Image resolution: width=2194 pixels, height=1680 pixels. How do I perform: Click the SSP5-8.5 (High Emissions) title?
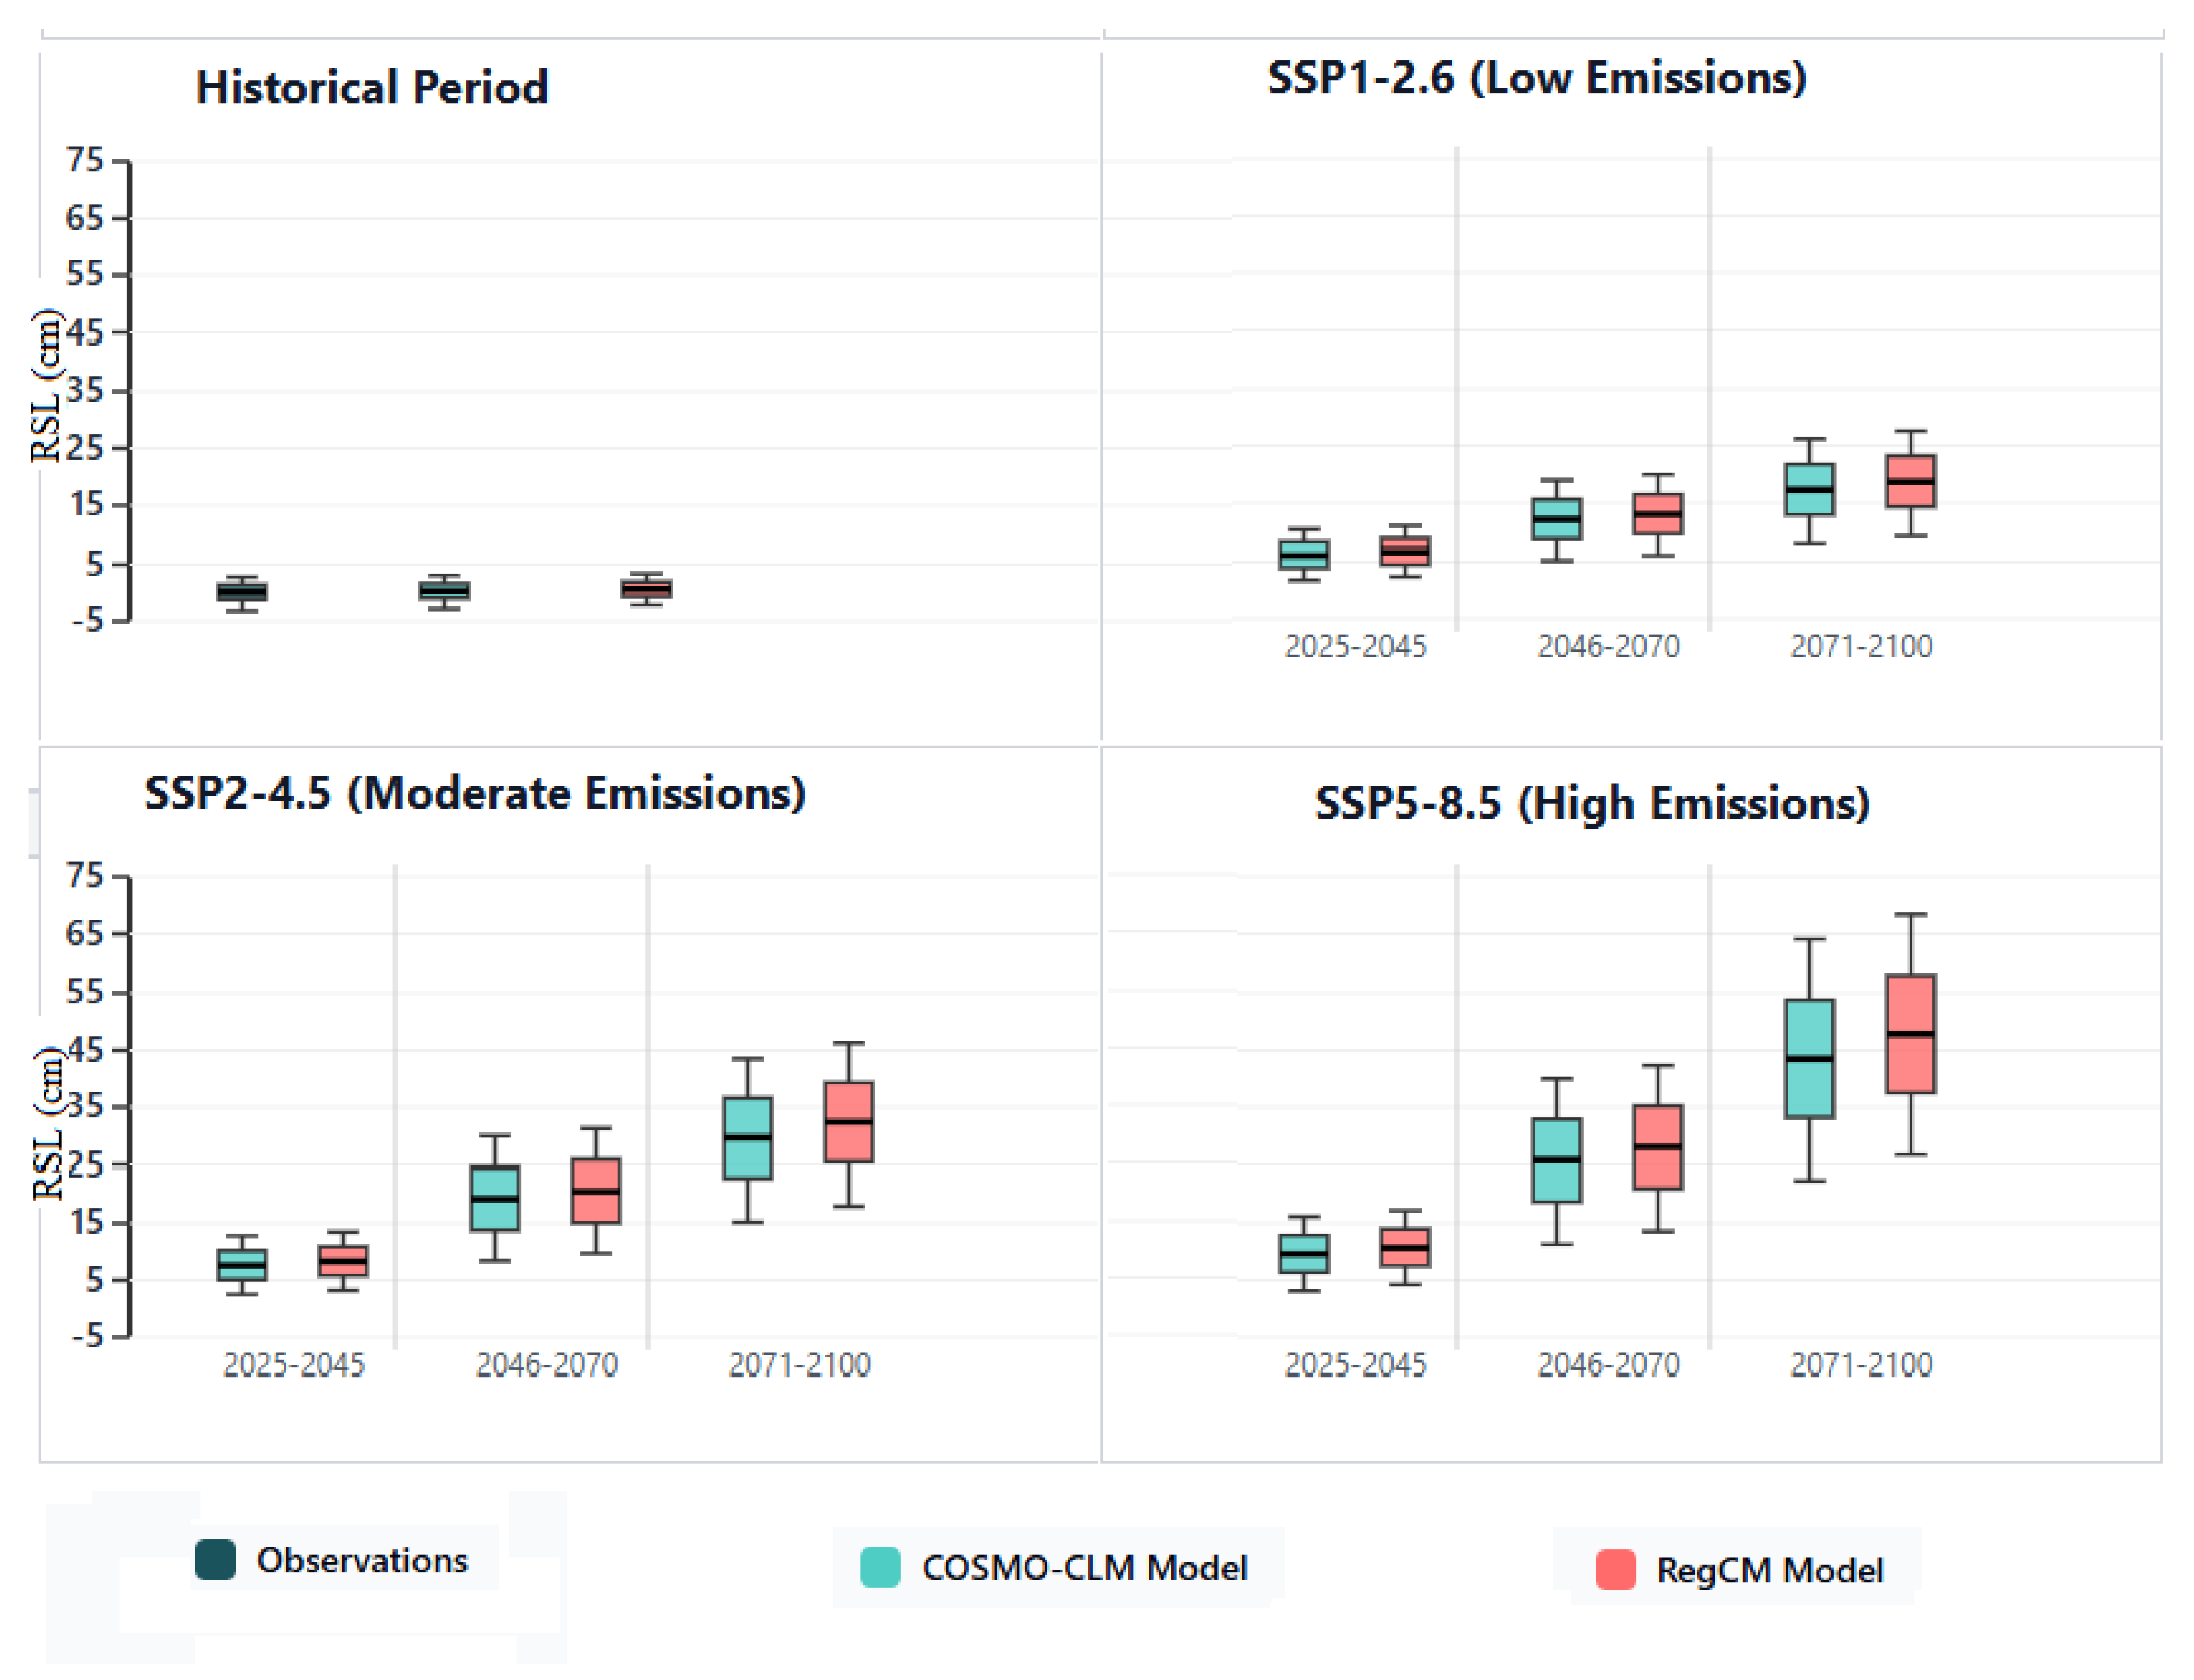tap(1592, 803)
